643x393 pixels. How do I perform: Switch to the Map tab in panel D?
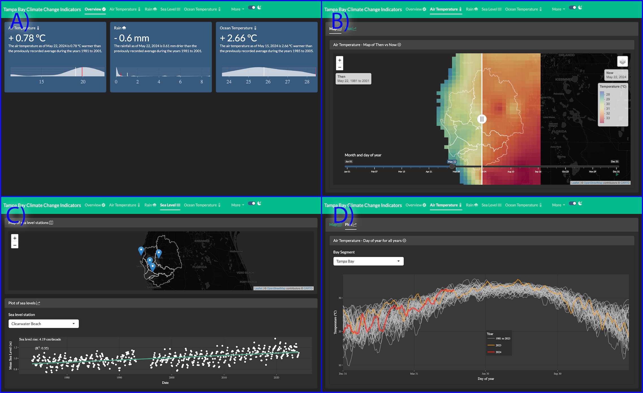(335, 225)
